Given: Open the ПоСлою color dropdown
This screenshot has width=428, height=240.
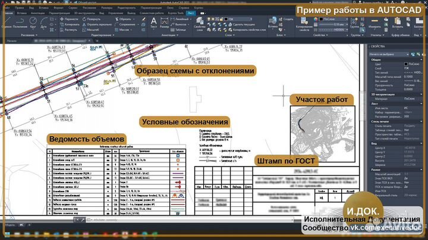Looking at the screenshot, I should [333, 19].
